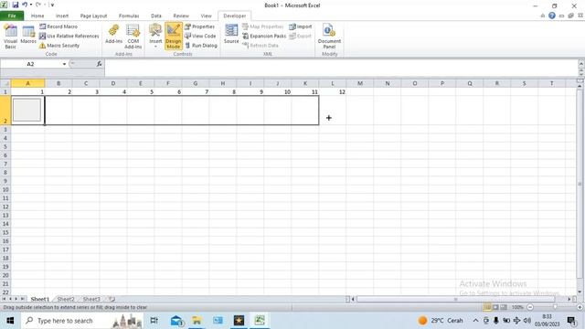Click Run Dialog
The width and height of the screenshot is (585, 329).
[201, 45]
